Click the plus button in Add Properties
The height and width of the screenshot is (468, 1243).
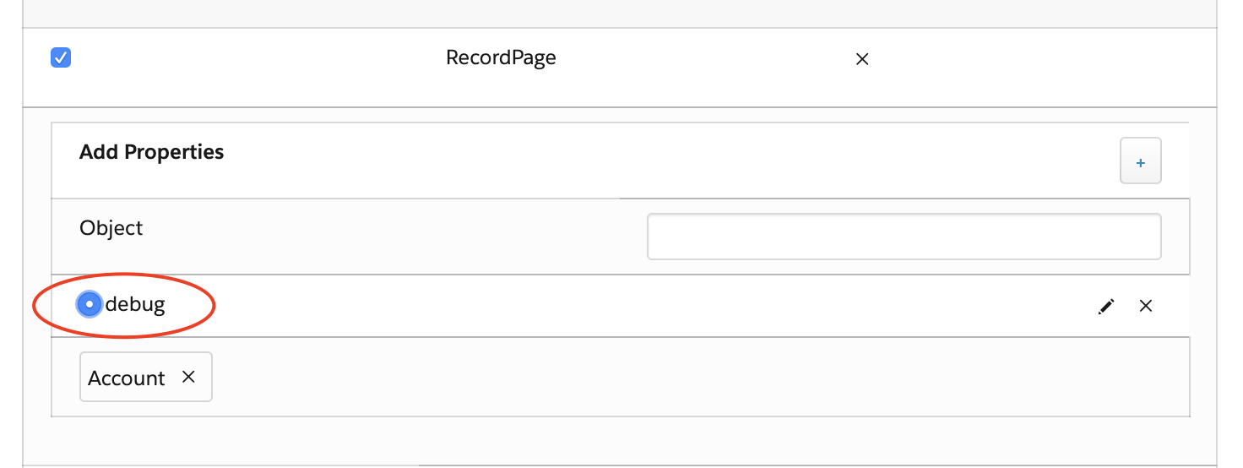tap(1141, 161)
